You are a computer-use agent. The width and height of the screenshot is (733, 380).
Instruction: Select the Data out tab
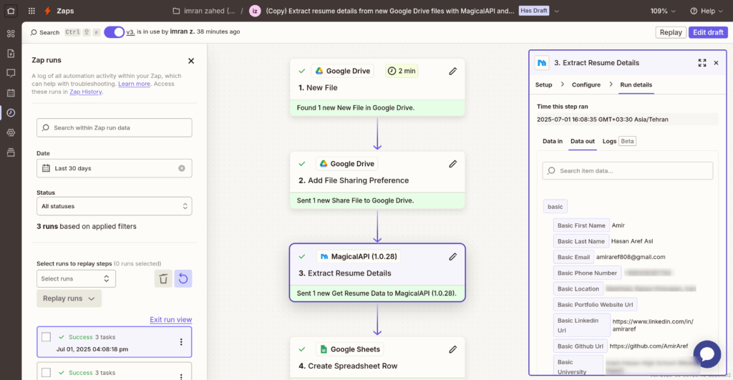coord(583,141)
